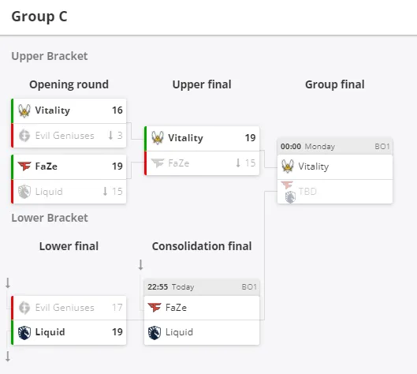Click FaZe row in Upper final
Image resolution: width=417 pixels, height=374 pixels.
(202, 163)
